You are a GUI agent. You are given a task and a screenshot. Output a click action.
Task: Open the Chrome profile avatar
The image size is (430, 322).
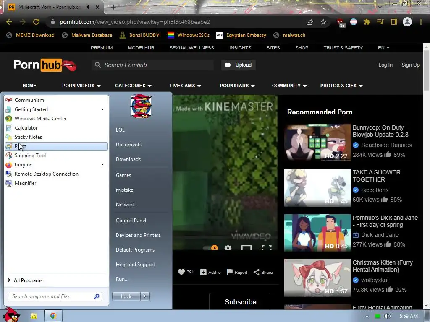click(x=407, y=22)
